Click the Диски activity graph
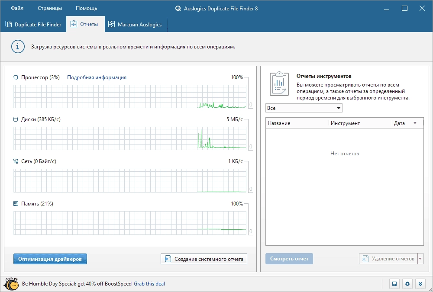This screenshot has height=292, width=433. [130, 138]
